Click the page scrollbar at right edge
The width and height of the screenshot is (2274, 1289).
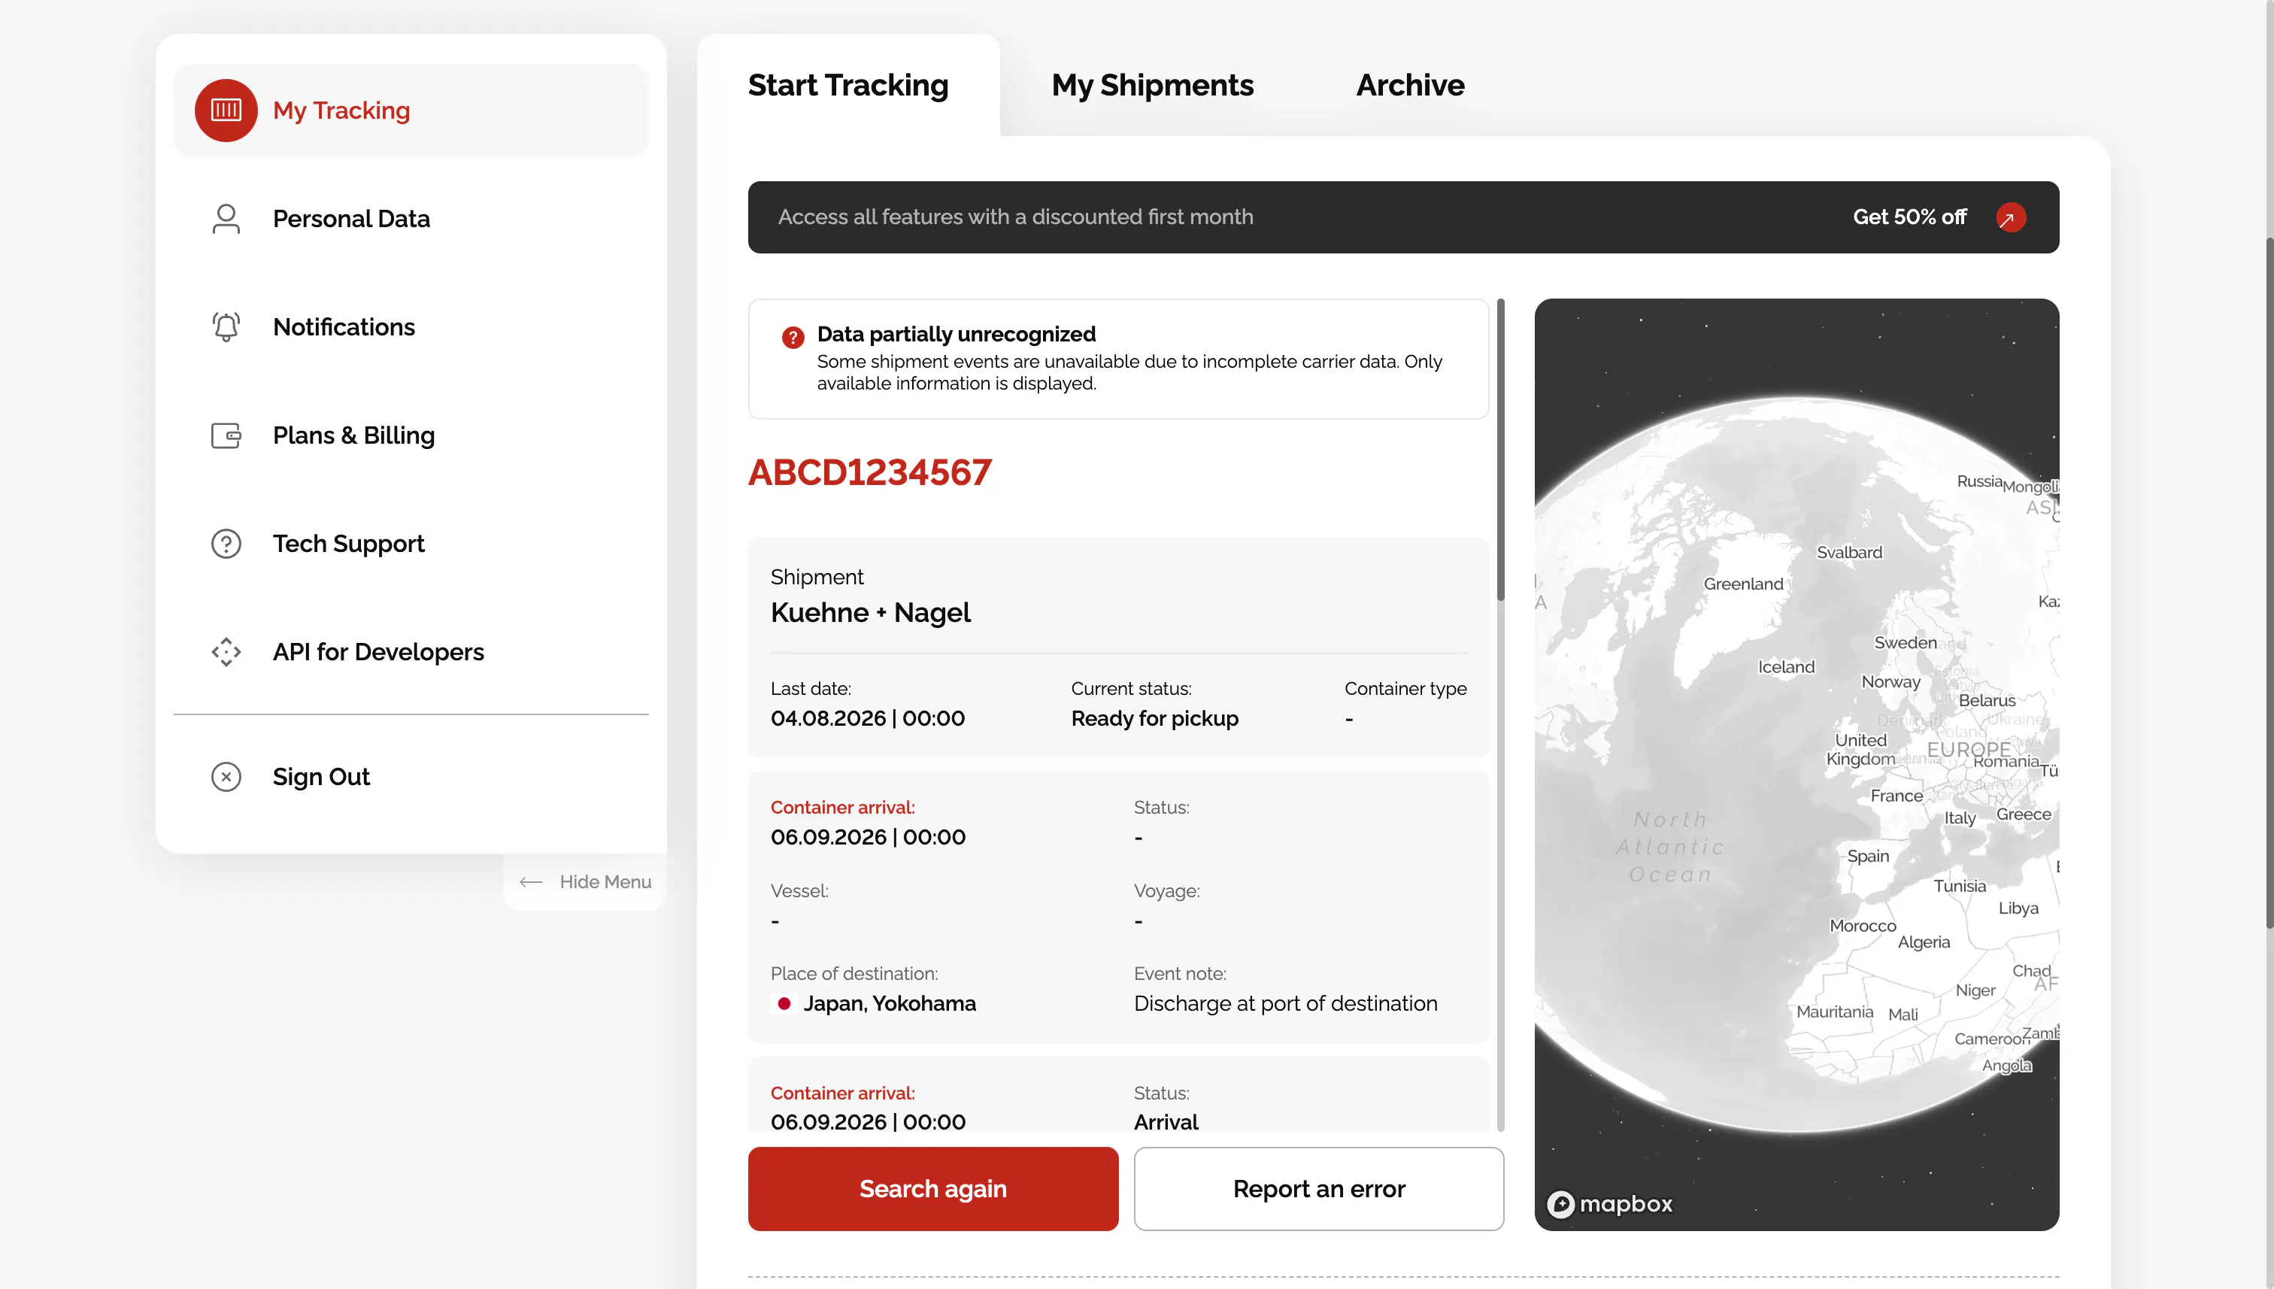(2269, 584)
